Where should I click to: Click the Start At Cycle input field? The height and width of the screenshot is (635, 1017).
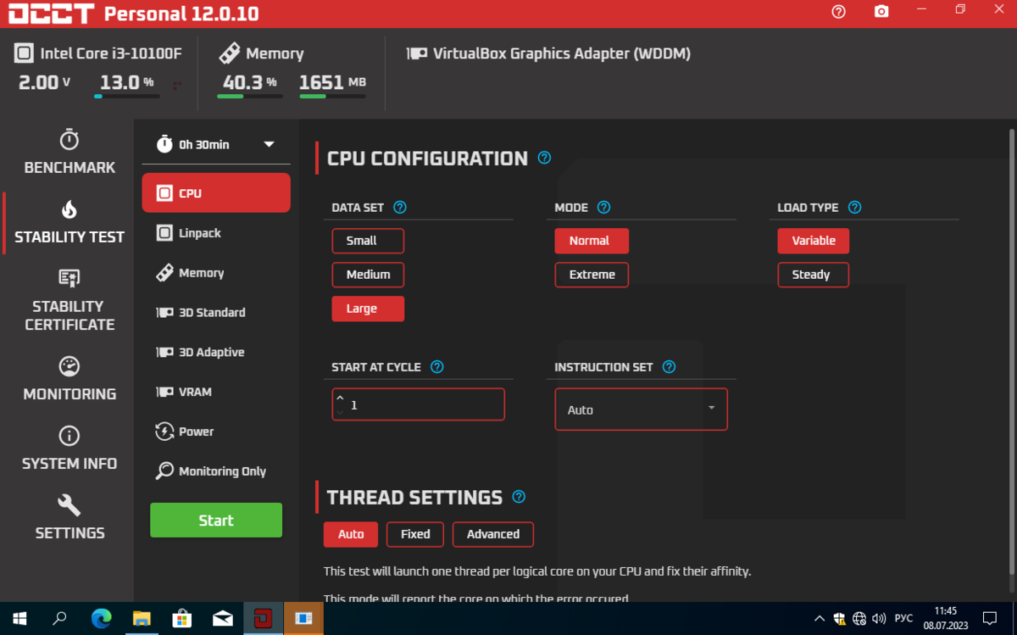[419, 404]
